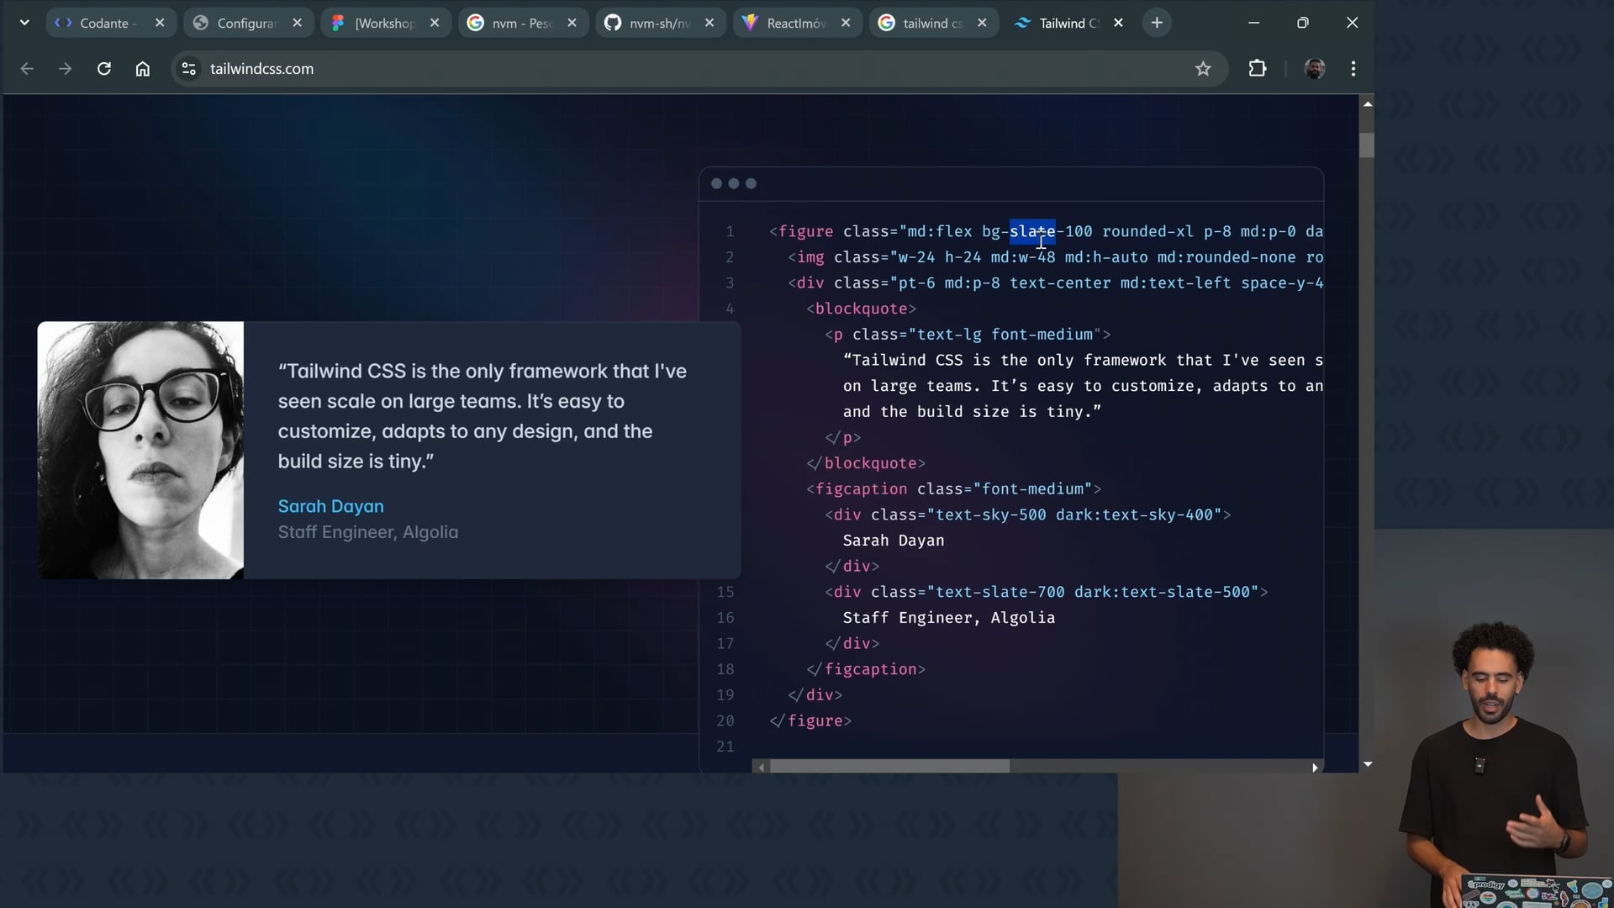Open the Extensions puzzle menu
1614x908 pixels.
[x=1258, y=69]
